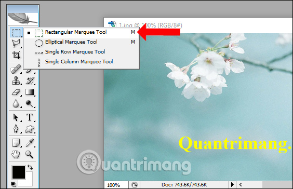Select the Notes tool

click(x=16, y=143)
